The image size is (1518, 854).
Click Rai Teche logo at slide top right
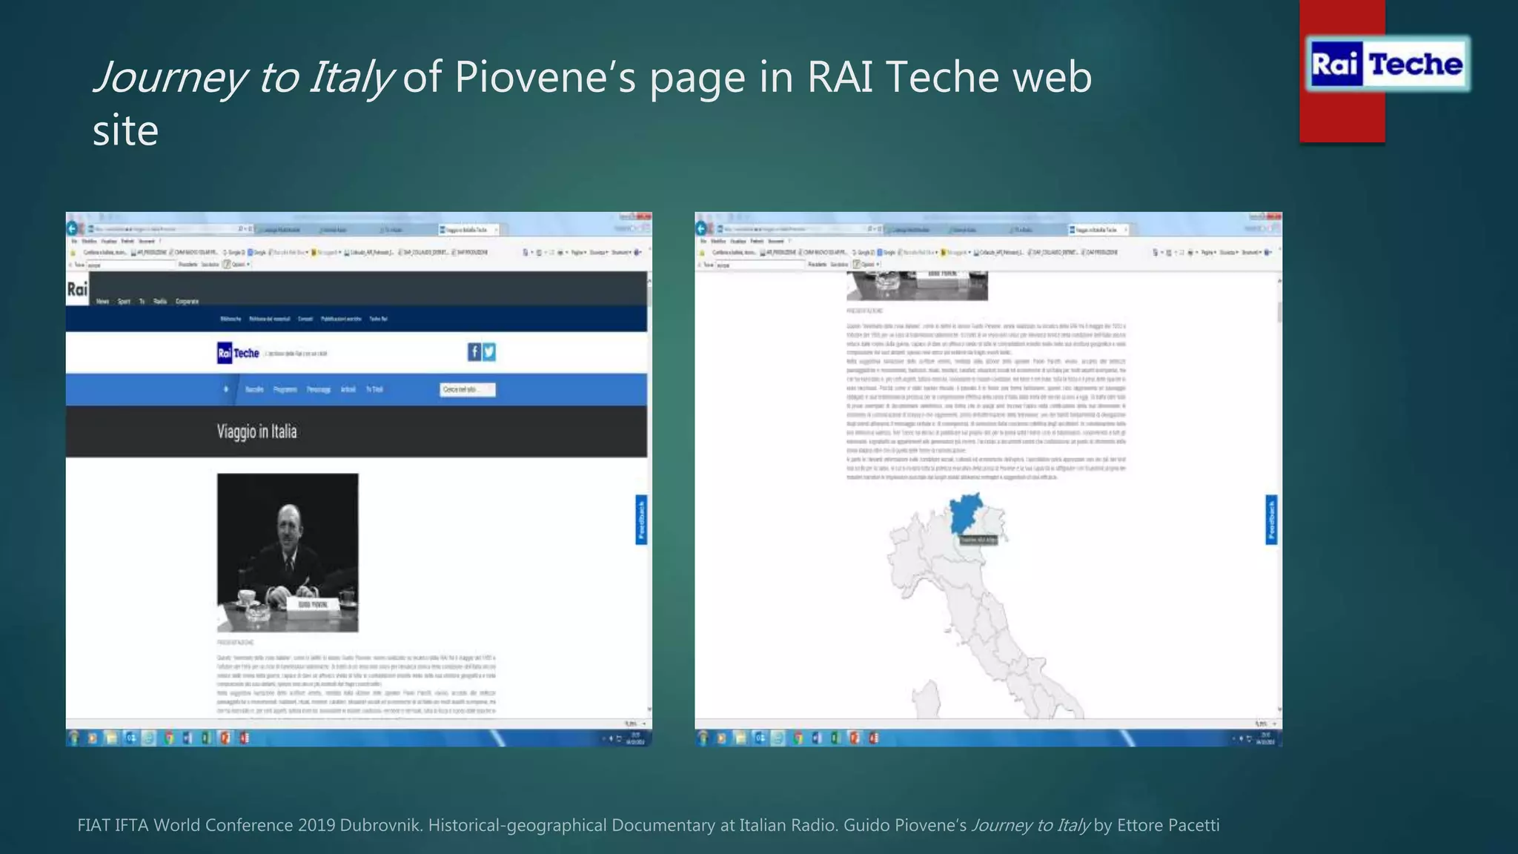pyautogui.click(x=1387, y=64)
